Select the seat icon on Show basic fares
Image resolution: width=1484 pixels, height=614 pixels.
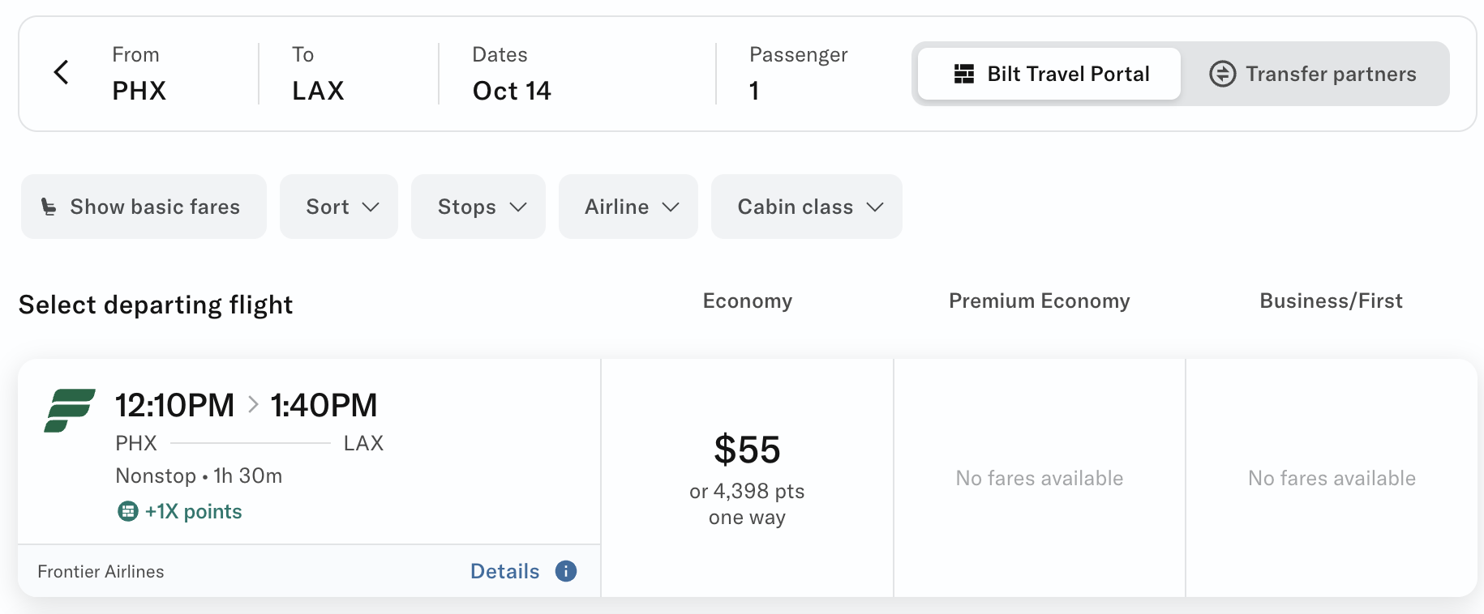(x=50, y=207)
